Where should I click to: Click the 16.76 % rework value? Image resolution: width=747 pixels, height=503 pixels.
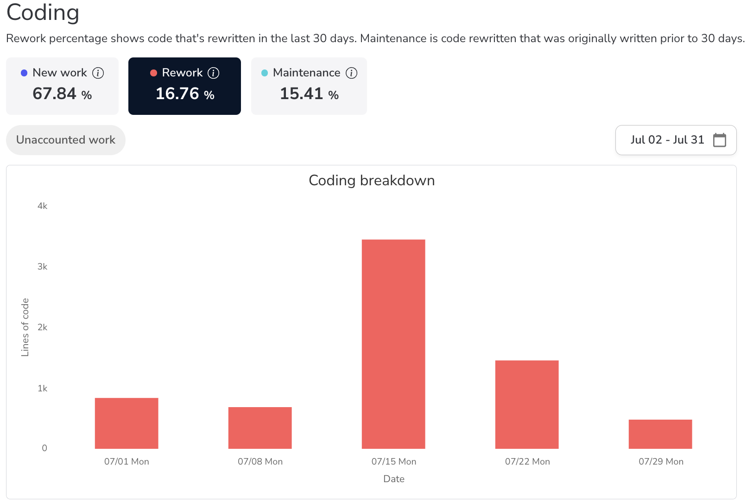184,94
